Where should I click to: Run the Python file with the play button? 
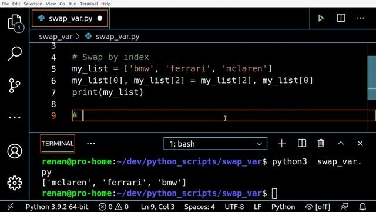tap(321, 18)
